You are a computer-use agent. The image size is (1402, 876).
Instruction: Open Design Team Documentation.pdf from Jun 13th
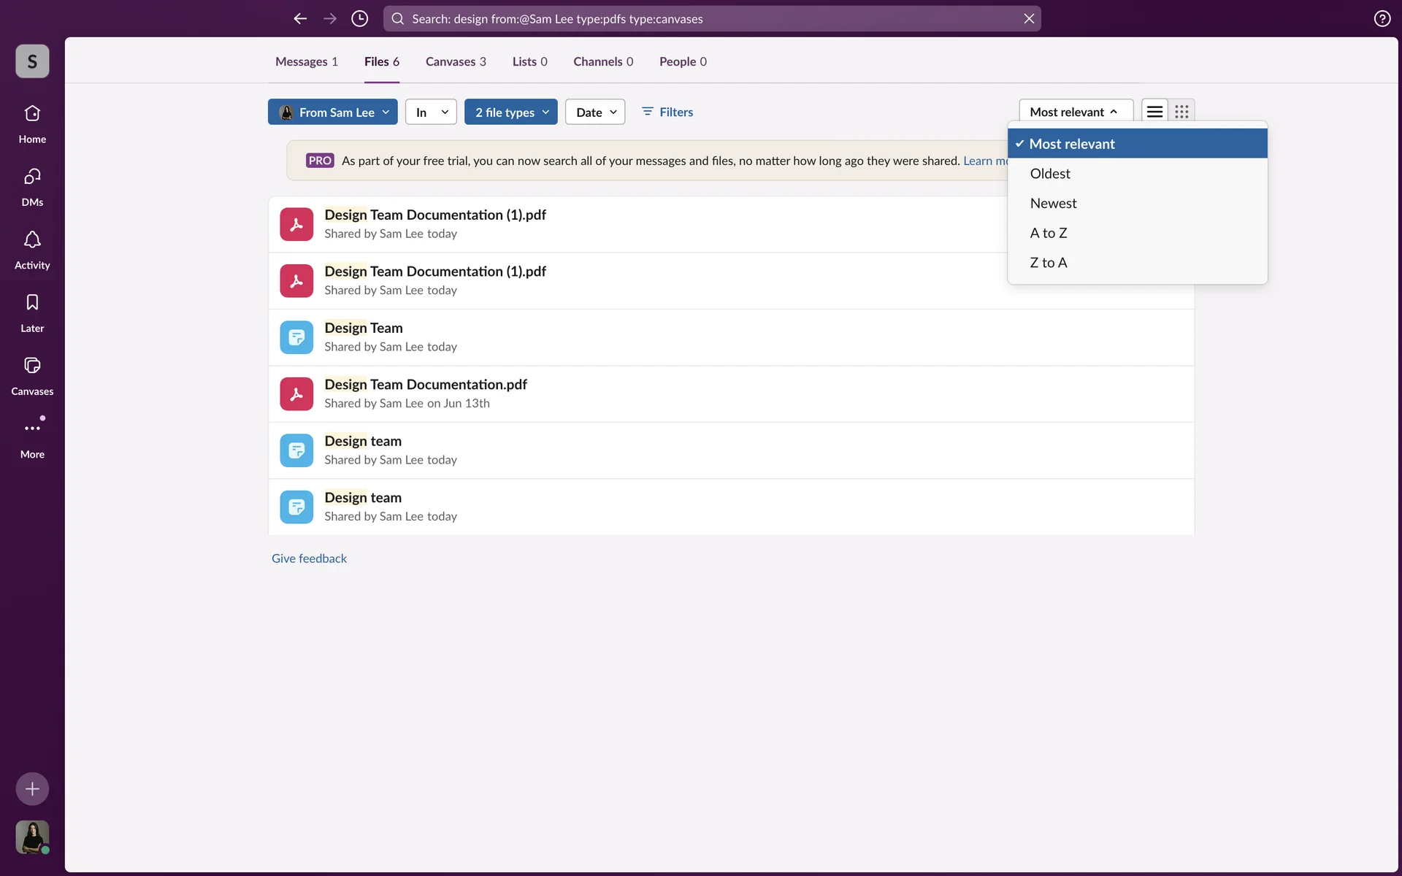[426, 385]
